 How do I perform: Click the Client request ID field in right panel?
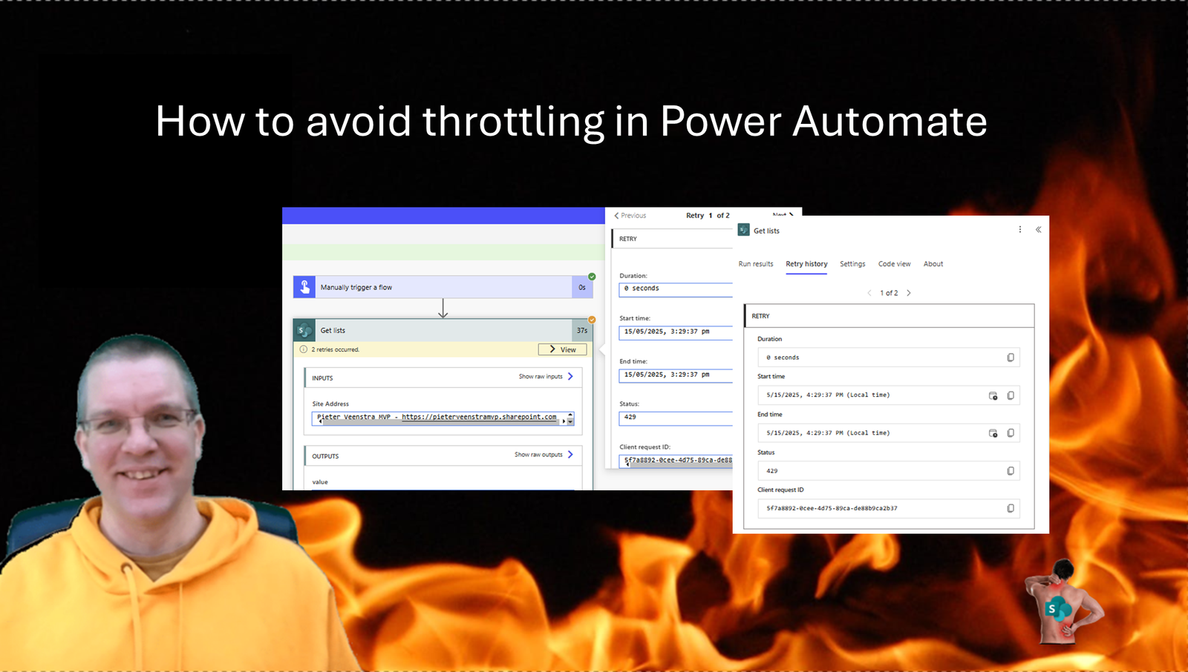(889, 509)
